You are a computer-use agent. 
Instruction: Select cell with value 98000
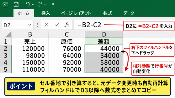pyautogui.click(x=30, y=56)
